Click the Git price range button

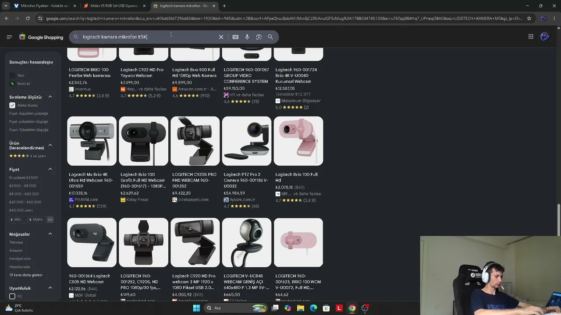click(50, 219)
